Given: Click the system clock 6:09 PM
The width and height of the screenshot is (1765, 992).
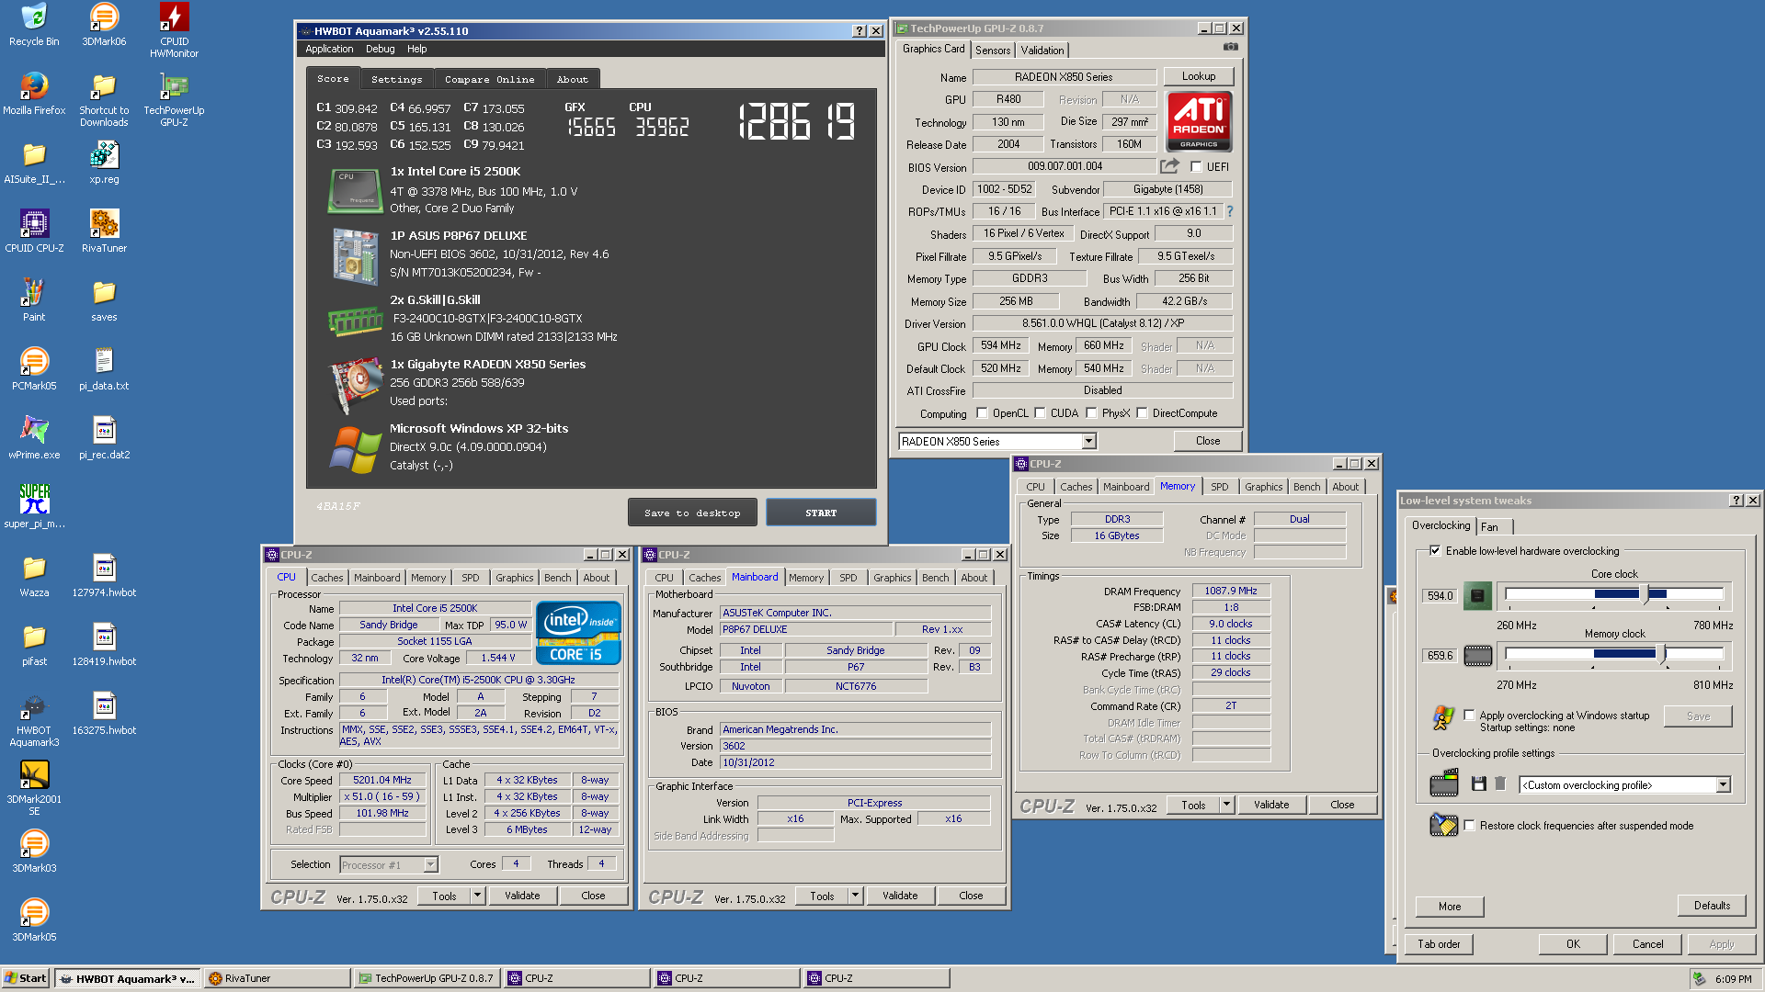Looking at the screenshot, I should click(x=1733, y=979).
